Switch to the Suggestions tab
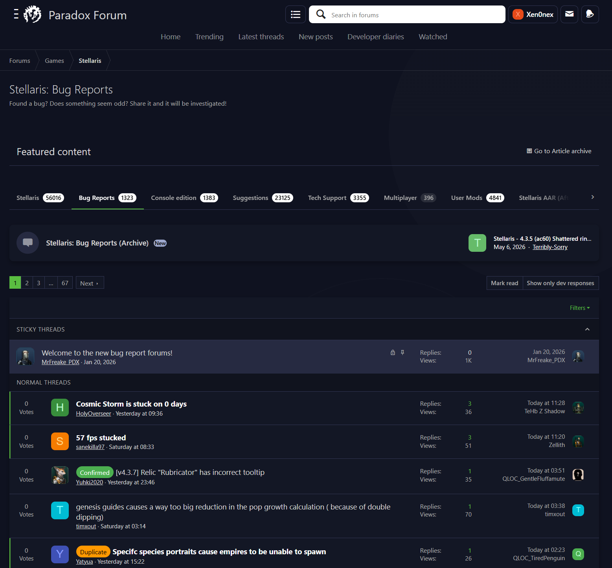 [263, 198]
